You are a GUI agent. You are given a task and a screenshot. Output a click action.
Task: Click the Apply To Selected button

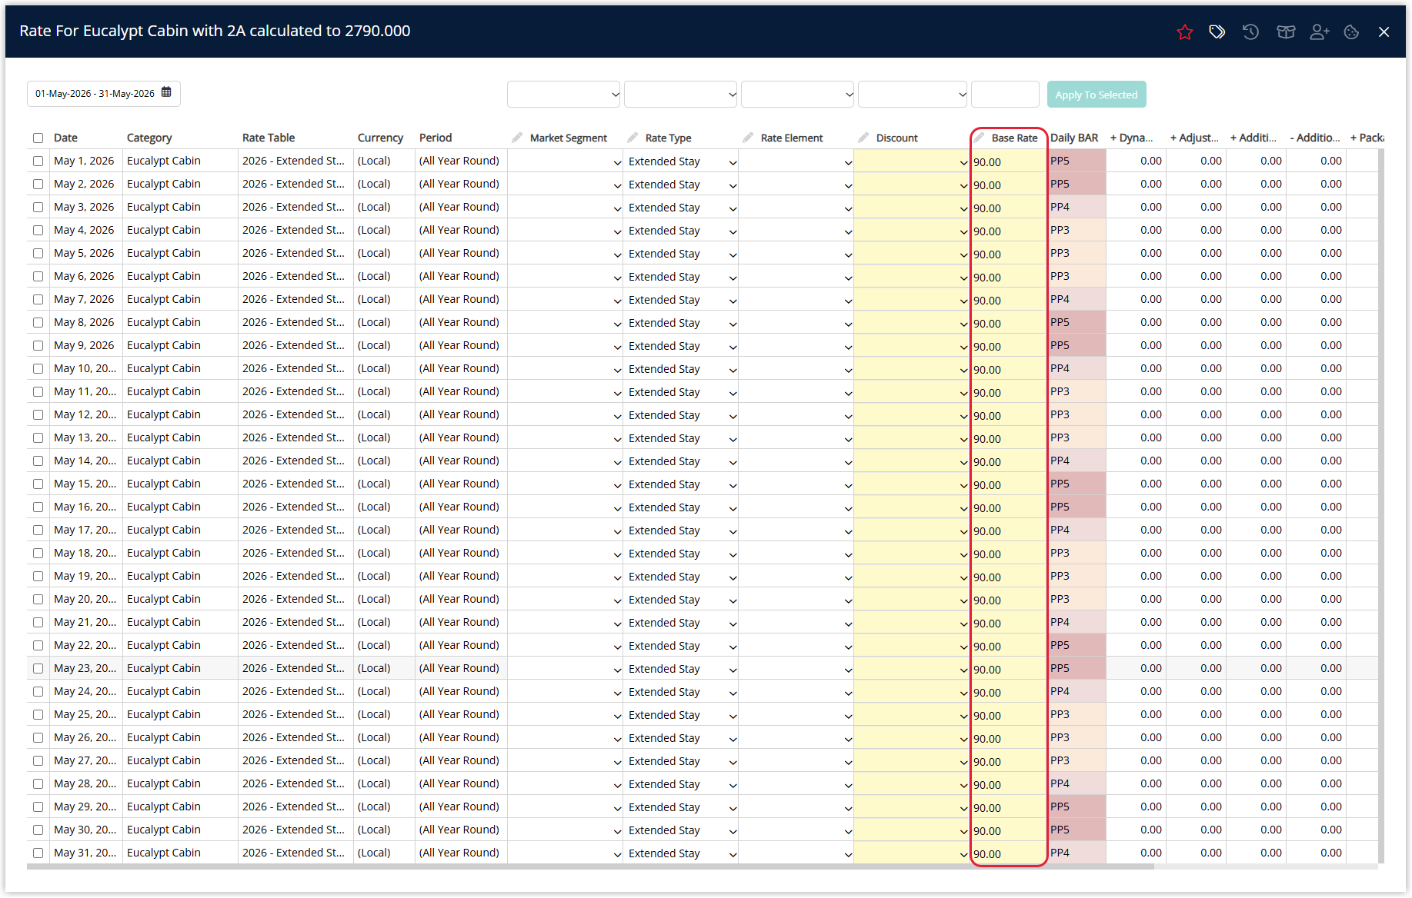1097,95
